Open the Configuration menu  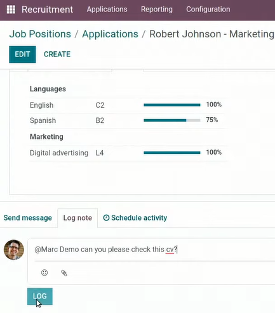coord(208,10)
